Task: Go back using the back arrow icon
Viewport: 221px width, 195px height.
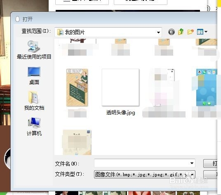Action: [x=172, y=32]
